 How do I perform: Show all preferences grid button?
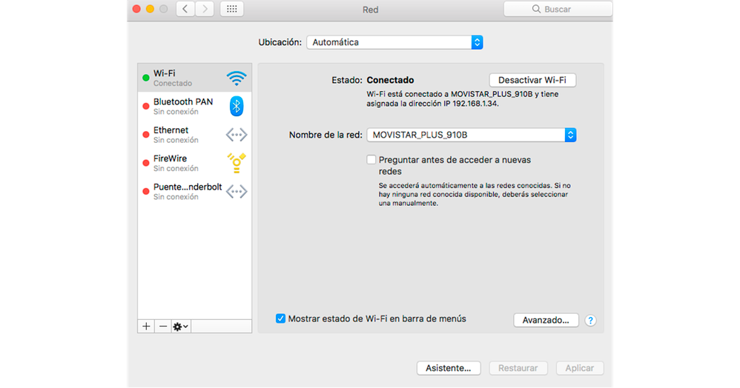tap(231, 9)
